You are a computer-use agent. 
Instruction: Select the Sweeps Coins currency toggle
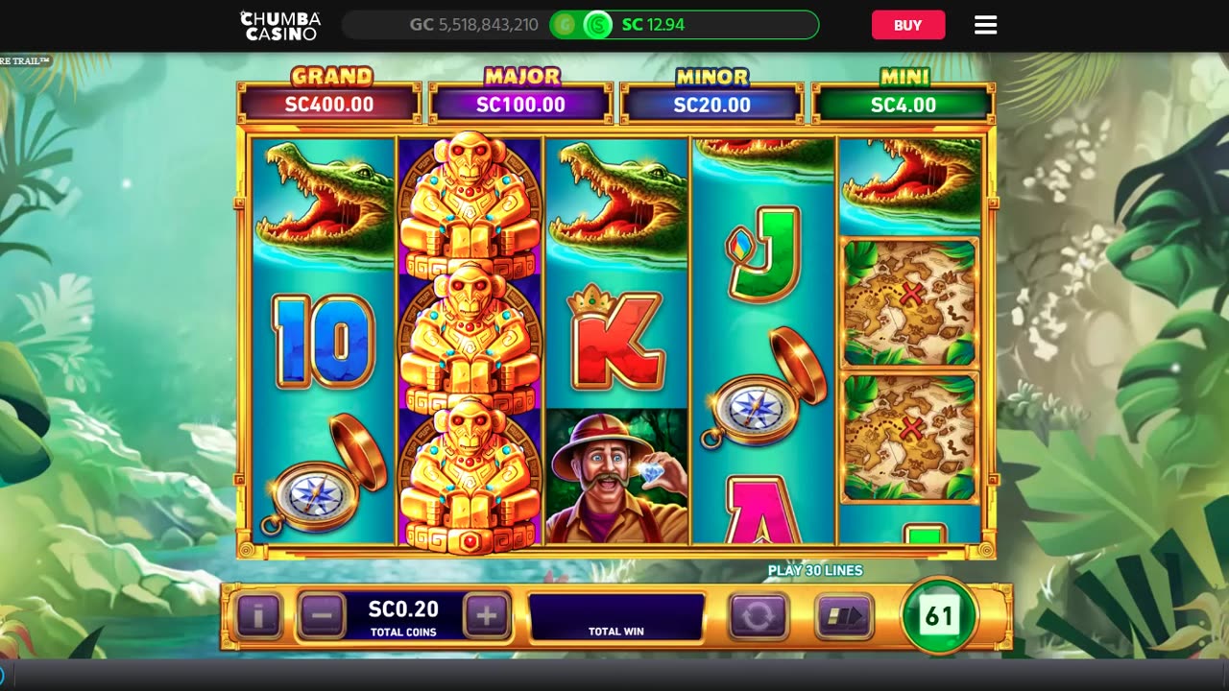[597, 25]
